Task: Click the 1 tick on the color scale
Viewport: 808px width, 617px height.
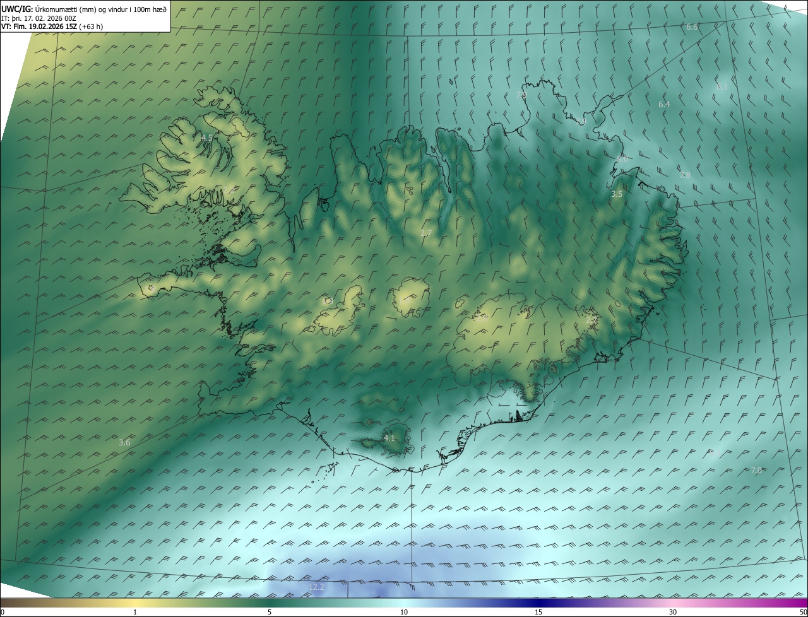Action: [135, 612]
